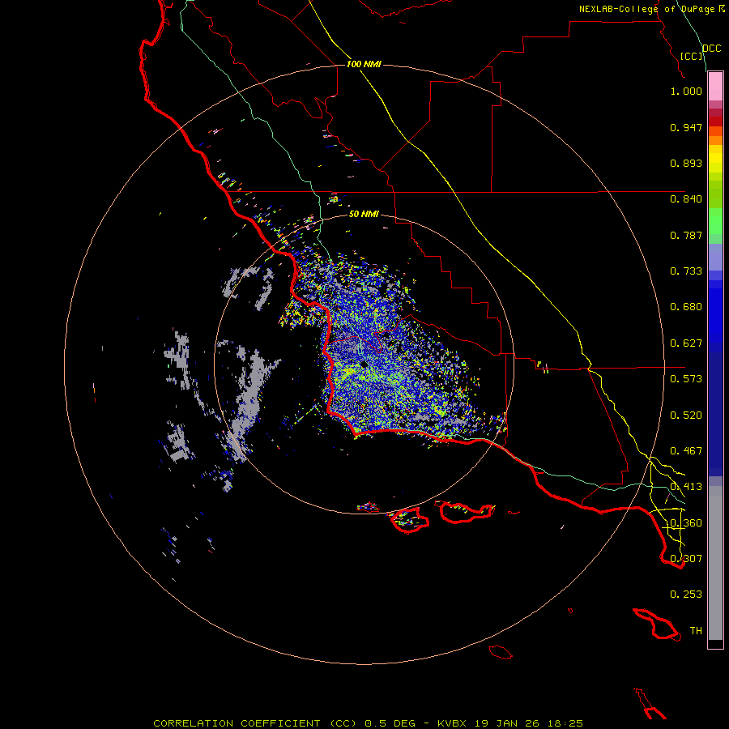Click the [CC] unit label
Screen dimensions: 729x729
[691, 56]
